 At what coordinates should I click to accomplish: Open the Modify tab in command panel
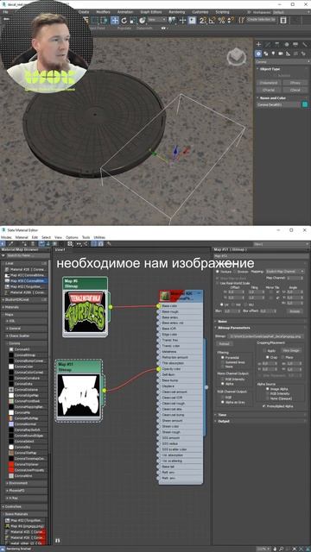(268, 45)
